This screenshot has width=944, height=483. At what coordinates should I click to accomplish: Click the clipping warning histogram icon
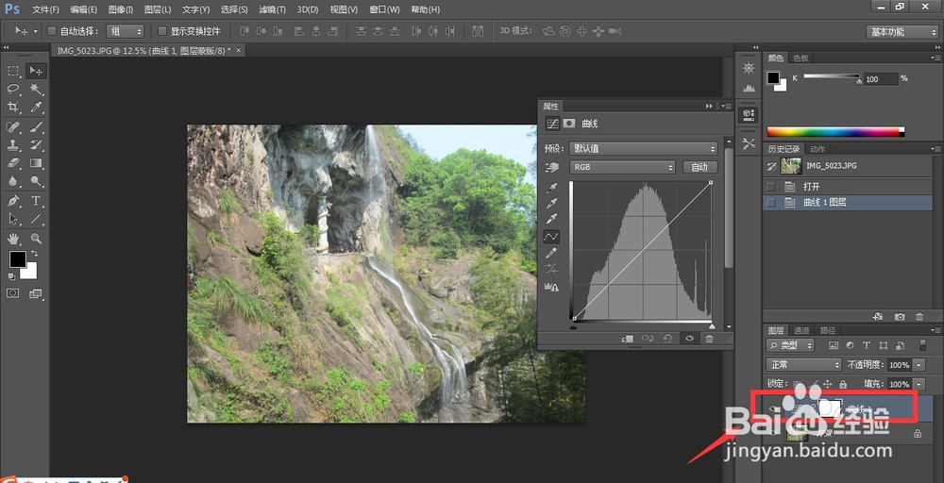[551, 287]
